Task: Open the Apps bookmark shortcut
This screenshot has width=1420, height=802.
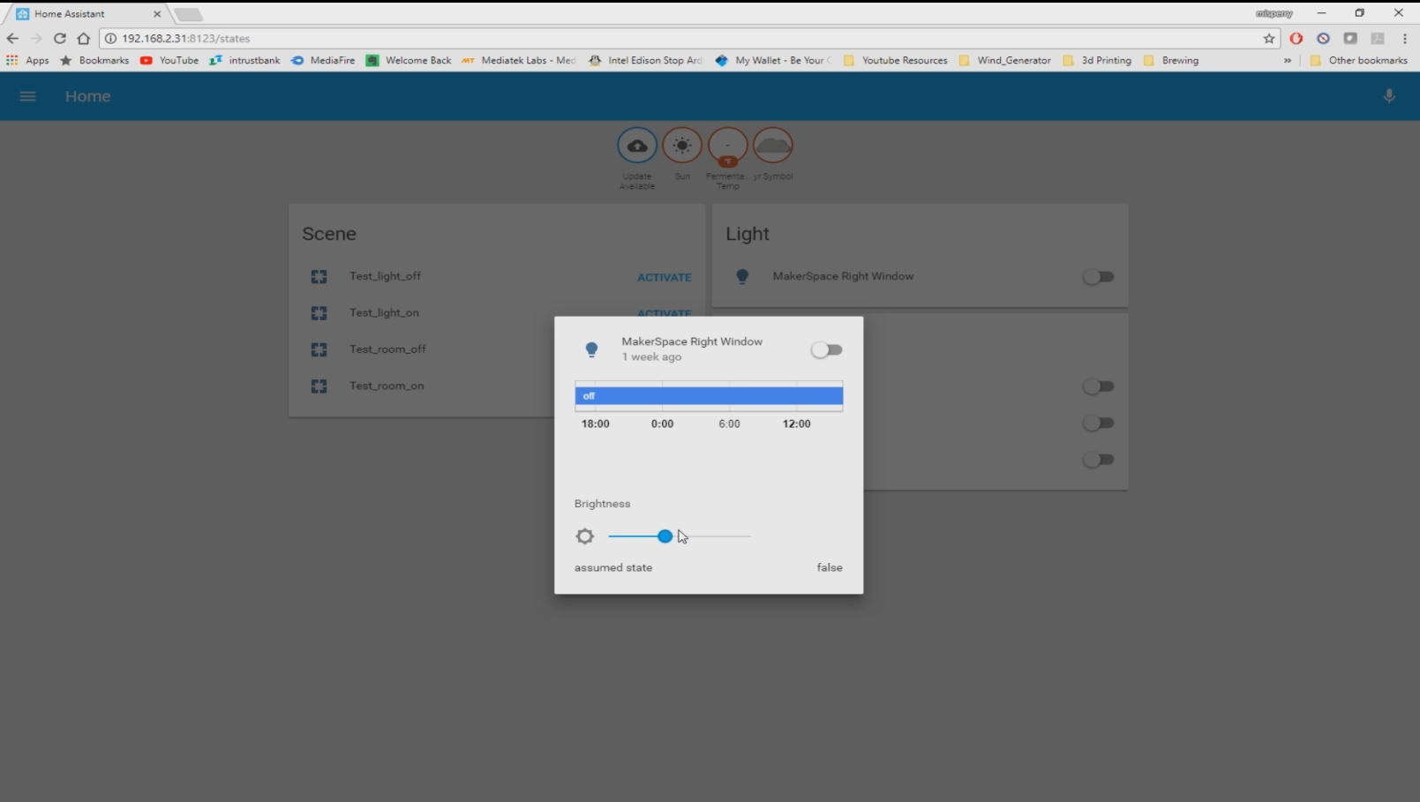Action: click(x=27, y=61)
